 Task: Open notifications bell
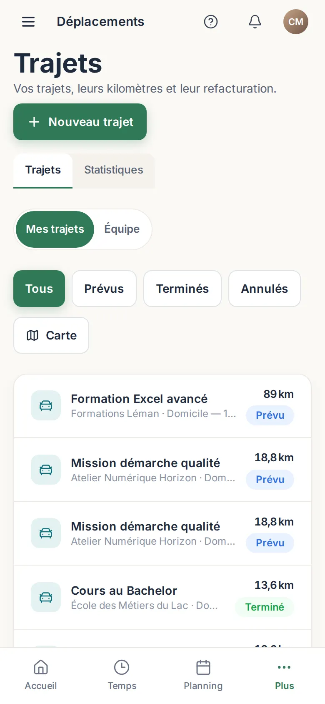click(255, 22)
